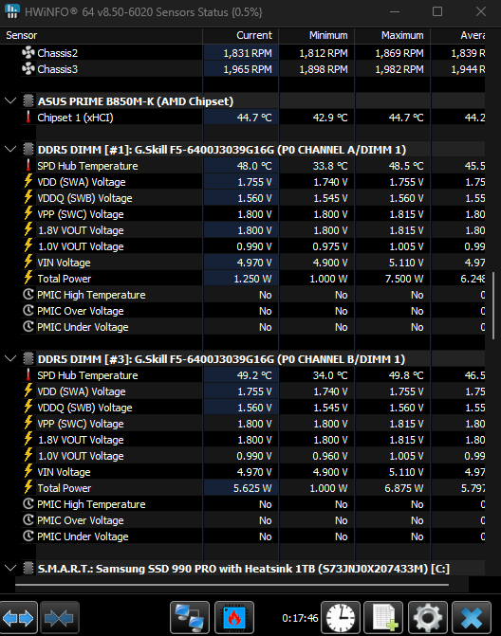Select DIMM #3 Total Power row label
Screen dimensions: 501x636
click(x=65, y=488)
